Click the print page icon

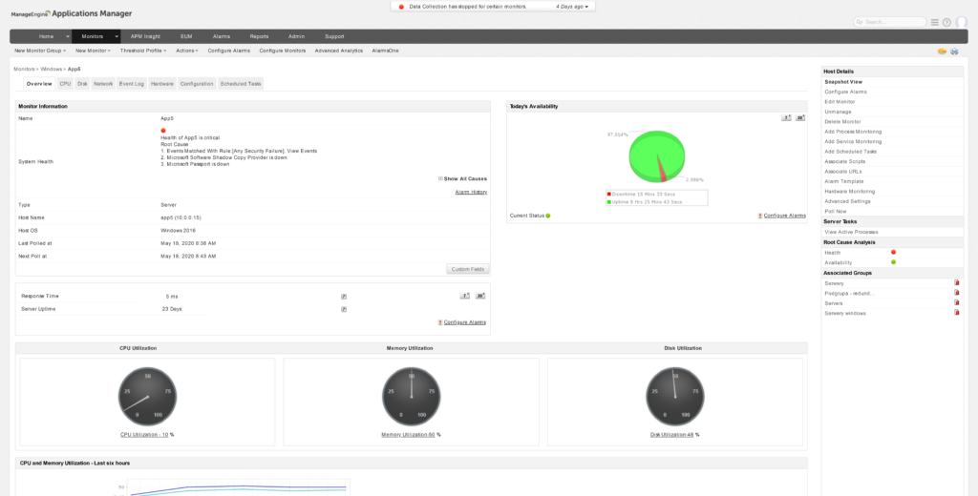tap(953, 50)
